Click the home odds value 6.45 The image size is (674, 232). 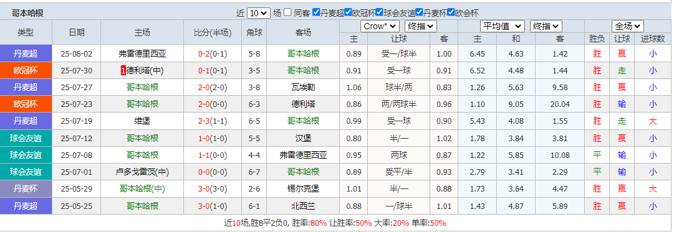click(x=478, y=53)
